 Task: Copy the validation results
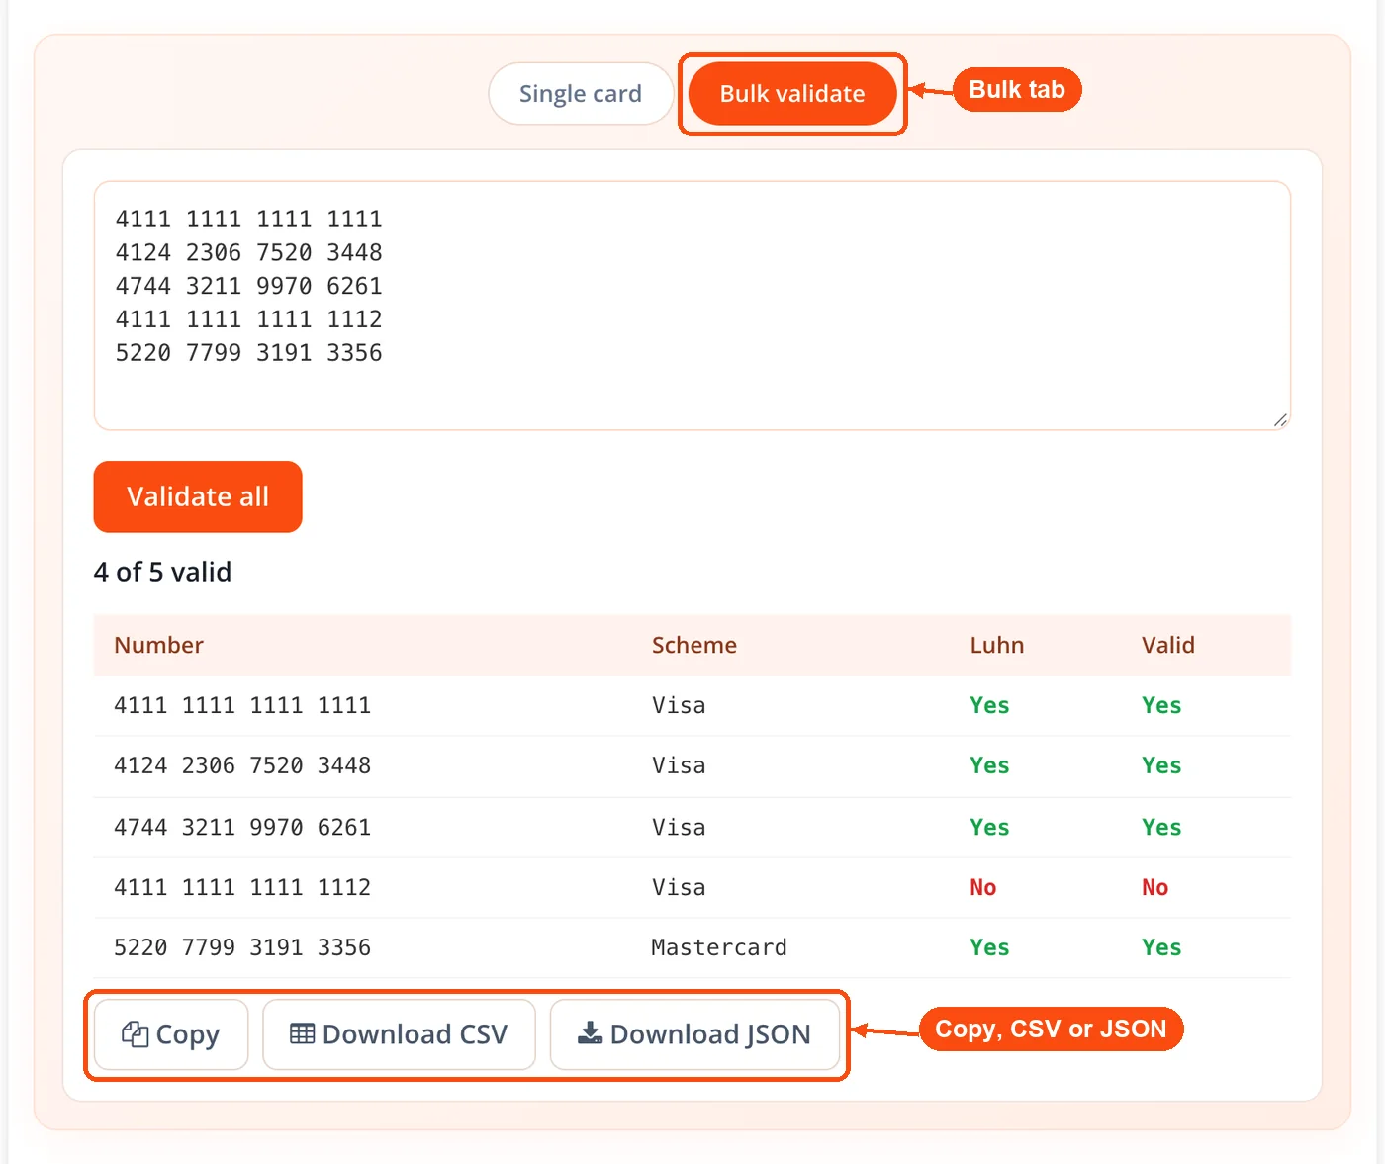[171, 1034]
